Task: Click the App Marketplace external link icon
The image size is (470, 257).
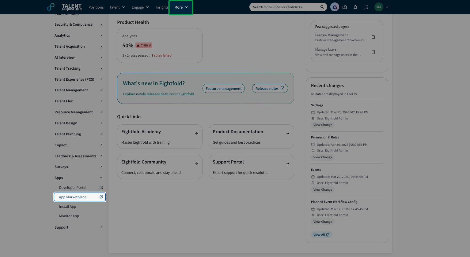Action: [101, 197]
